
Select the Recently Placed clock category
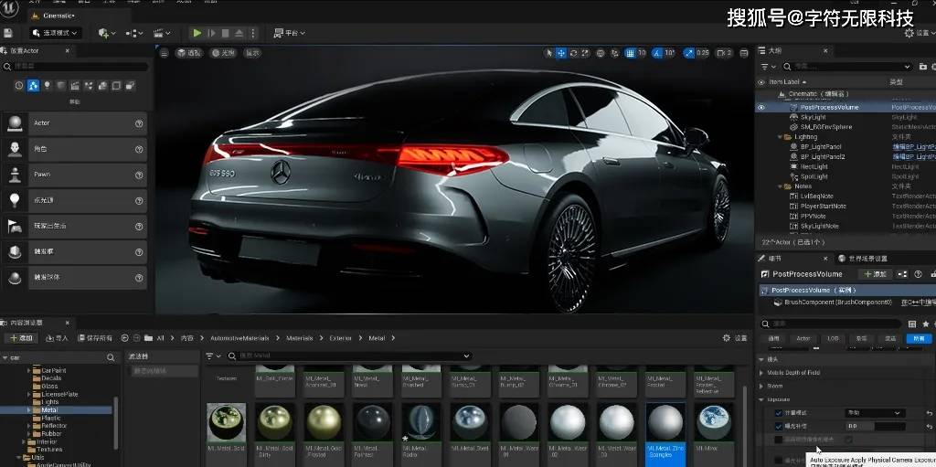click(19, 86)
